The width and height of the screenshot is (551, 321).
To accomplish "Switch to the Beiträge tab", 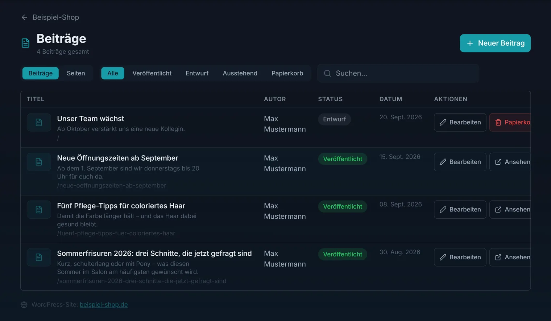I will coord(41,73).
